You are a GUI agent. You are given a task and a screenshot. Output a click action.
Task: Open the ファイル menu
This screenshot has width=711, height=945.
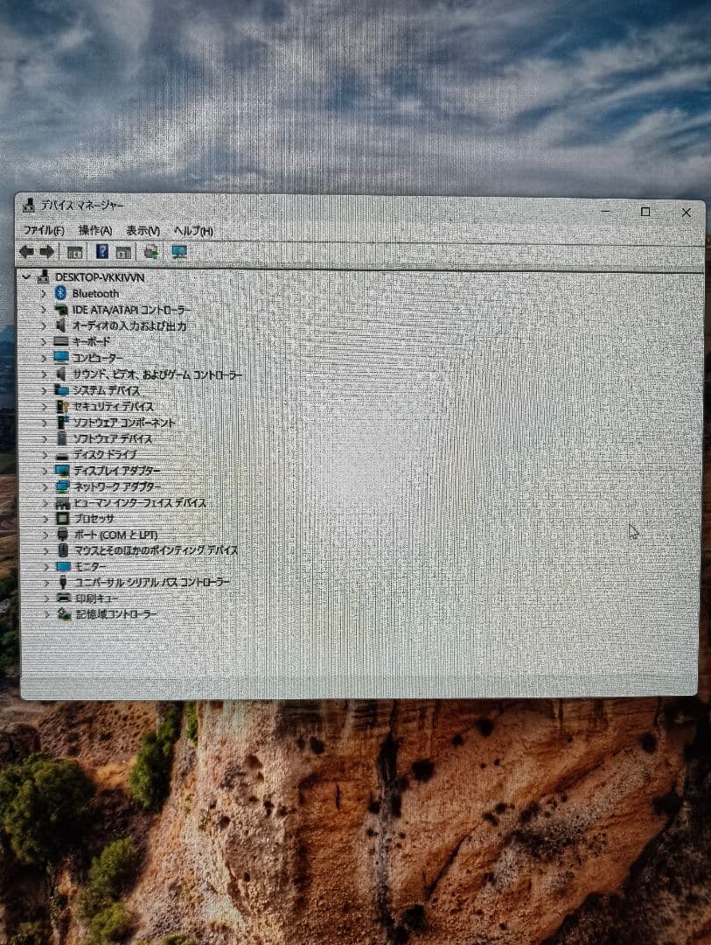[x=42, y=231]
